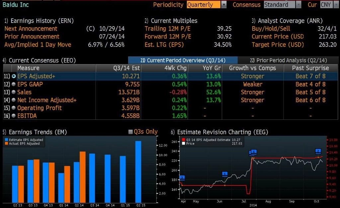Screen dimensions: 340x208
Task: Enable the Q3s Only checkbox
Action: 130,132
